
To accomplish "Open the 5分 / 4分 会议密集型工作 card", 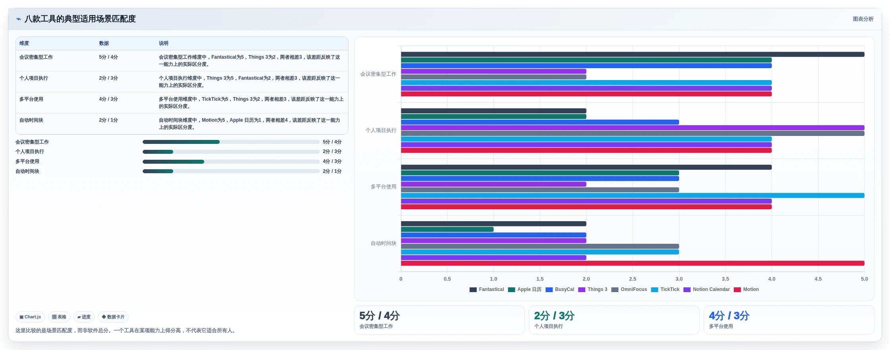I will (439, 320).
